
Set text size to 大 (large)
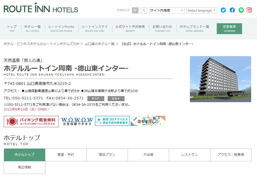click(x=144, y=10)
